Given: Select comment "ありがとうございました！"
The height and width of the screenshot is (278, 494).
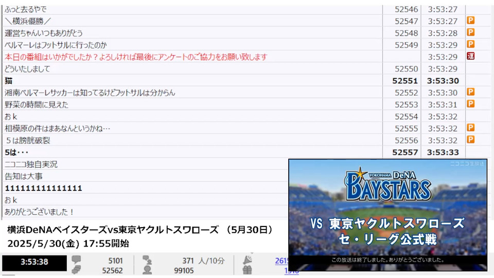Looking at the screenshot, I should coord(40,212).
